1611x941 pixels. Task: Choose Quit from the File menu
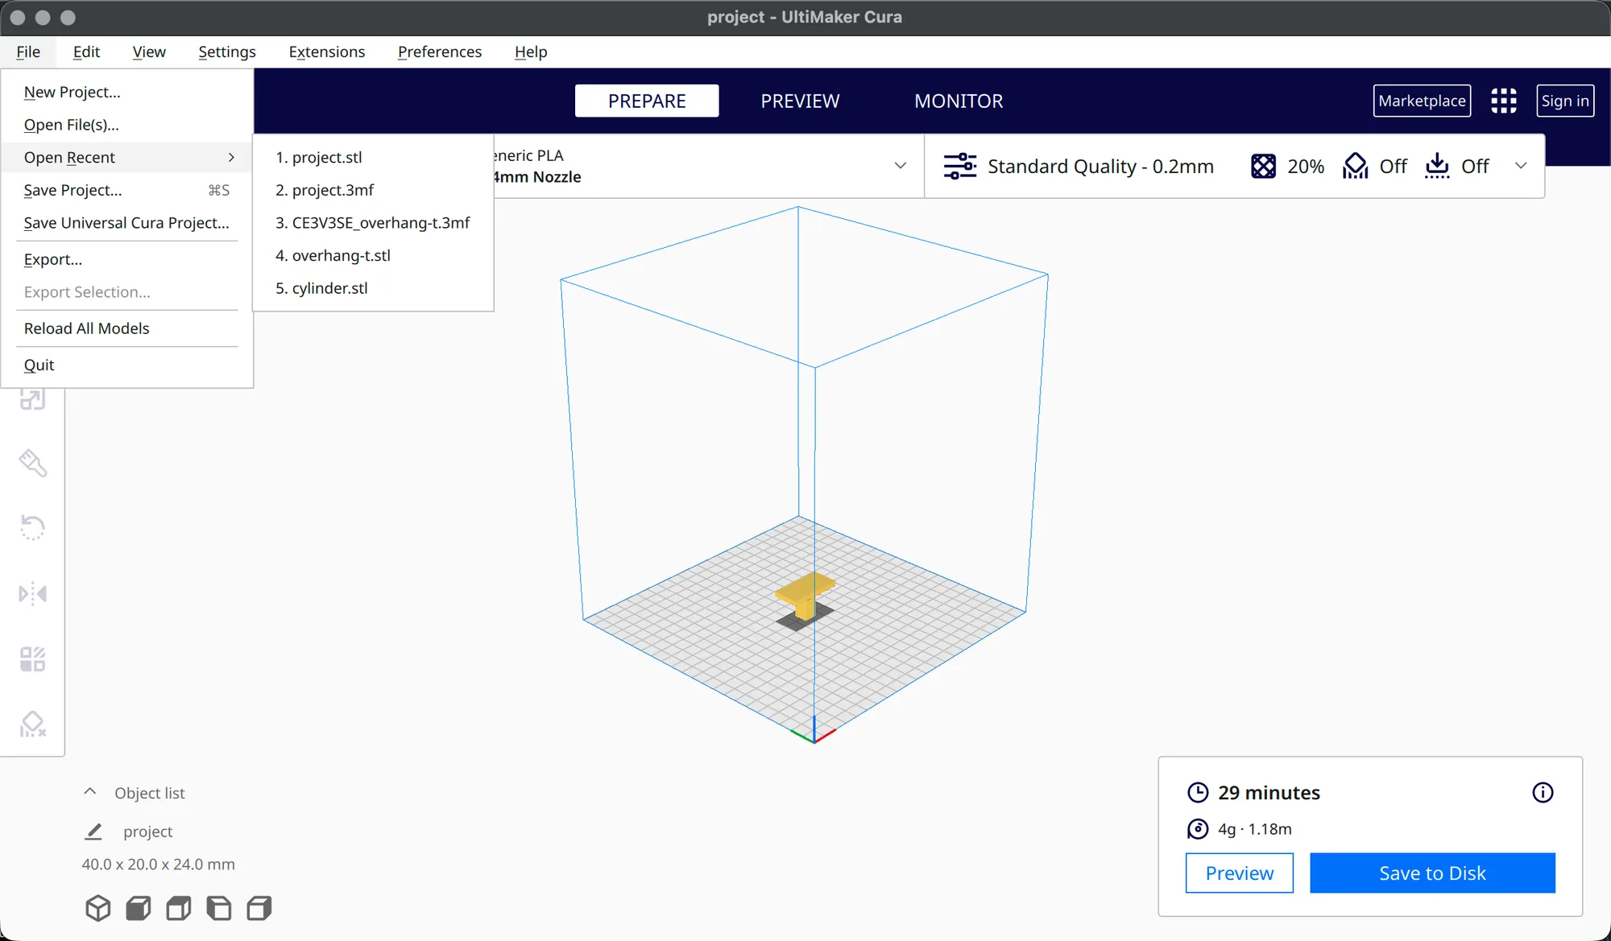click(x=127, y=365)
